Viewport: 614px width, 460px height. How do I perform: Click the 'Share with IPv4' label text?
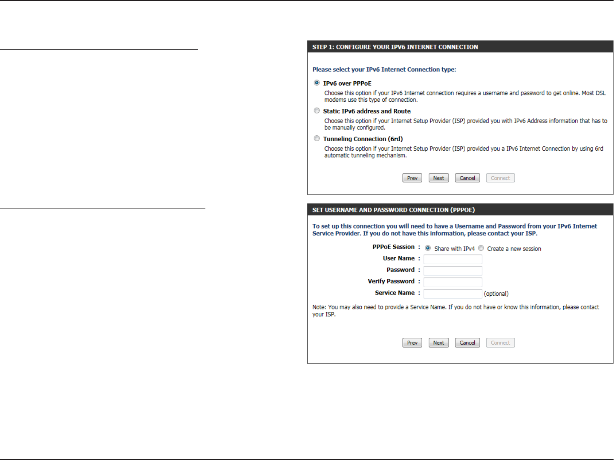point(454,249)
